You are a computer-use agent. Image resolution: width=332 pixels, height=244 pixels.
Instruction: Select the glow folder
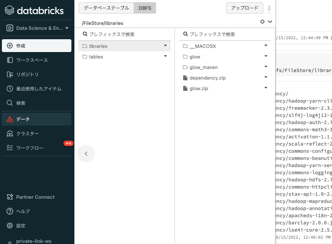[225, 57]
